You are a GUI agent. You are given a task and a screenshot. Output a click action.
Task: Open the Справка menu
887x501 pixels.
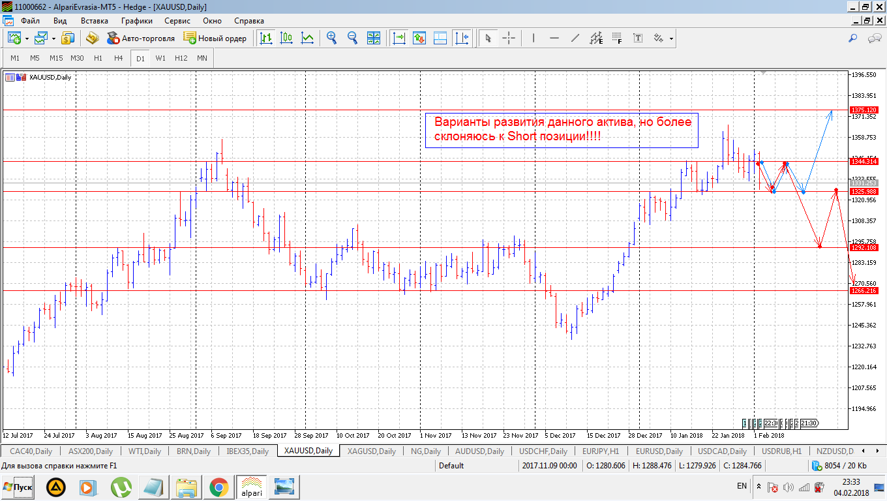[x=249, y=20]
